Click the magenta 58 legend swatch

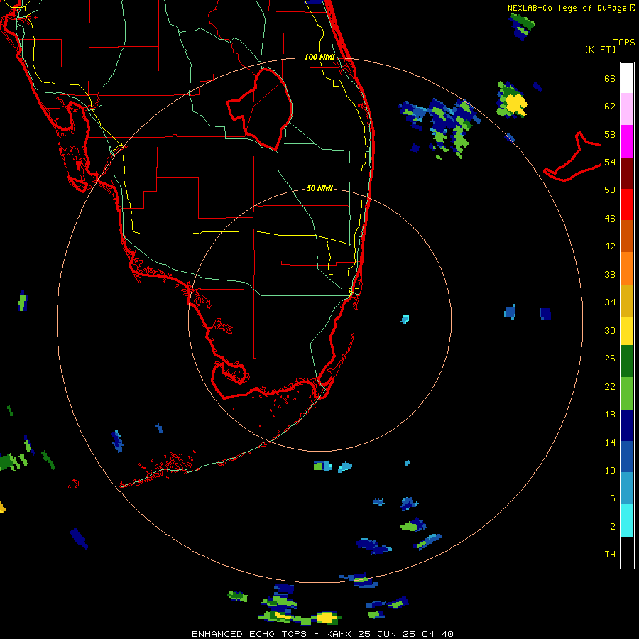(627, 141)
